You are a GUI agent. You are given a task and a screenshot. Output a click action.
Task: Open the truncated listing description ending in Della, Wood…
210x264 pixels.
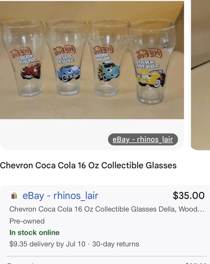(x=107, y=209)
